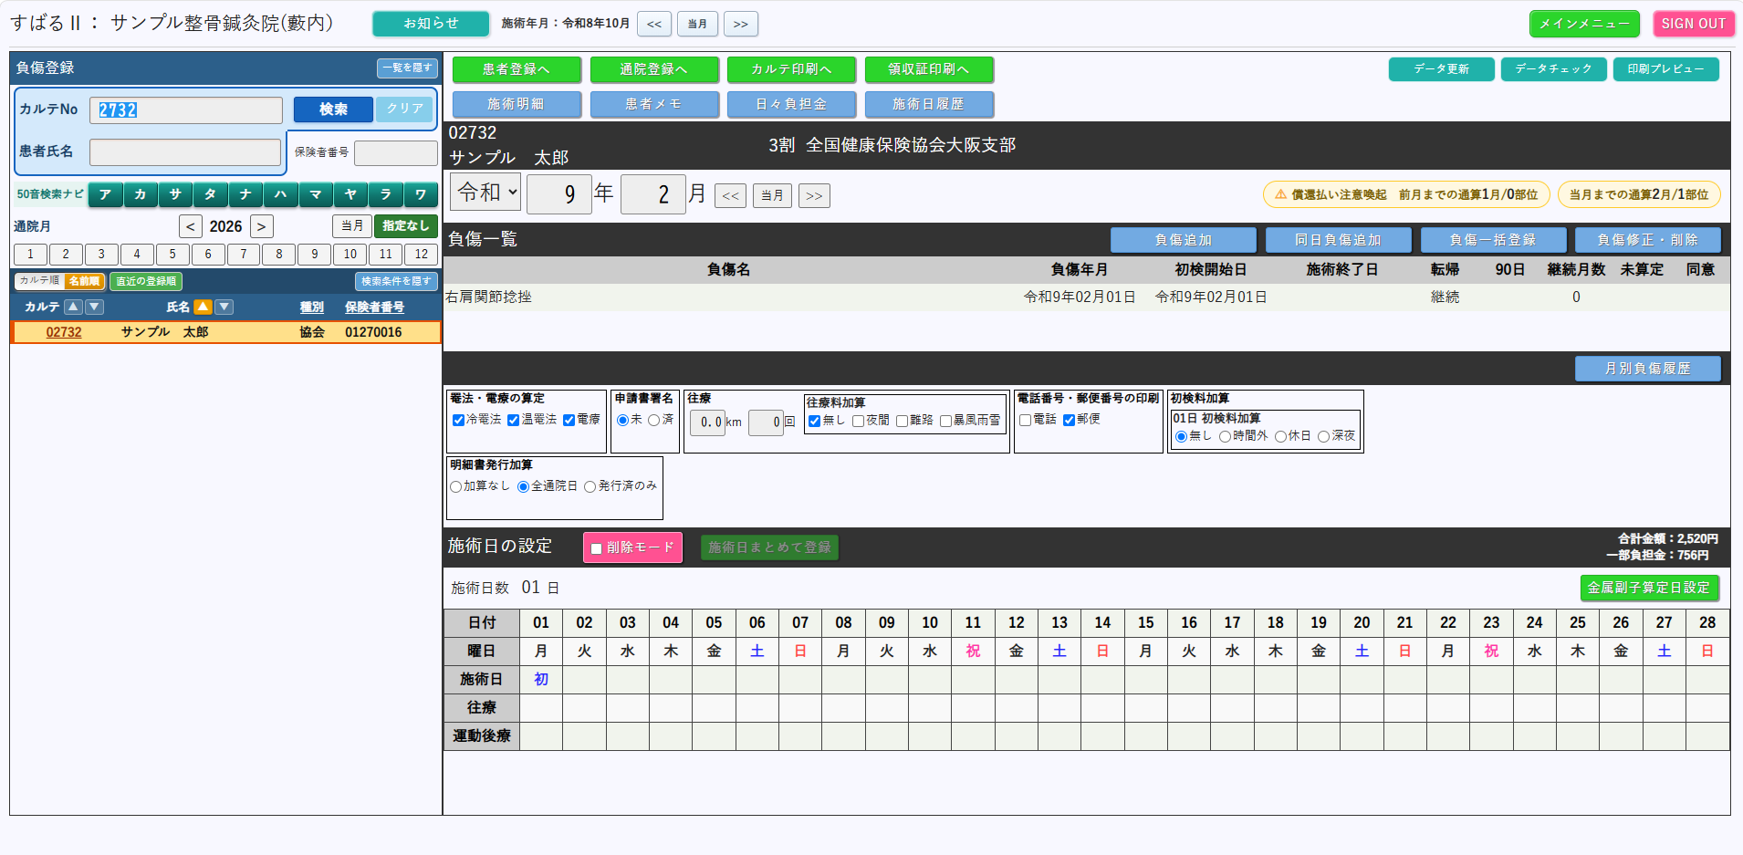Toggle 削除モード button
Screen dimensions: 1743x855
click(633, 547)
